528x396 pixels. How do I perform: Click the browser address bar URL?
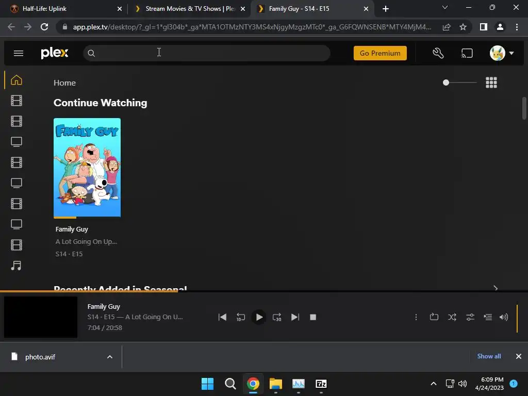tap(252, 27)
